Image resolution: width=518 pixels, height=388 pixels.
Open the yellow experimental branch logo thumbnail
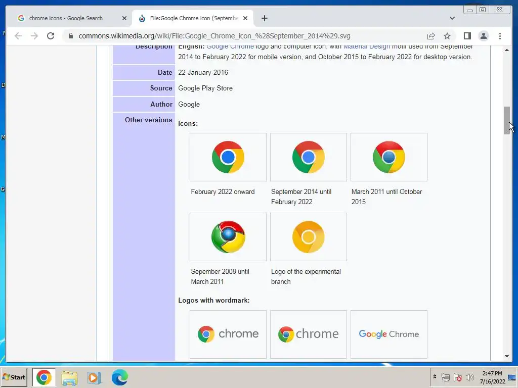click(308, 237)
